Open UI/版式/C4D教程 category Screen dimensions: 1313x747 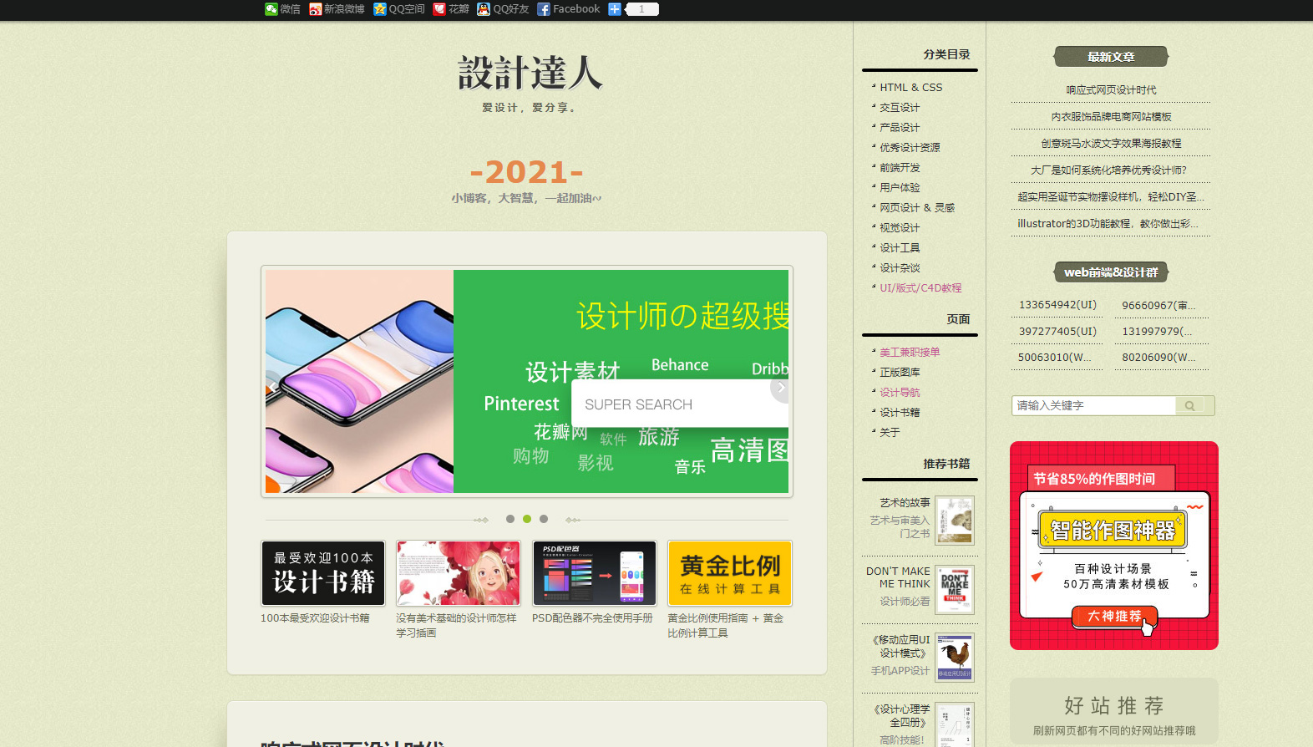(x=920, y=288)
